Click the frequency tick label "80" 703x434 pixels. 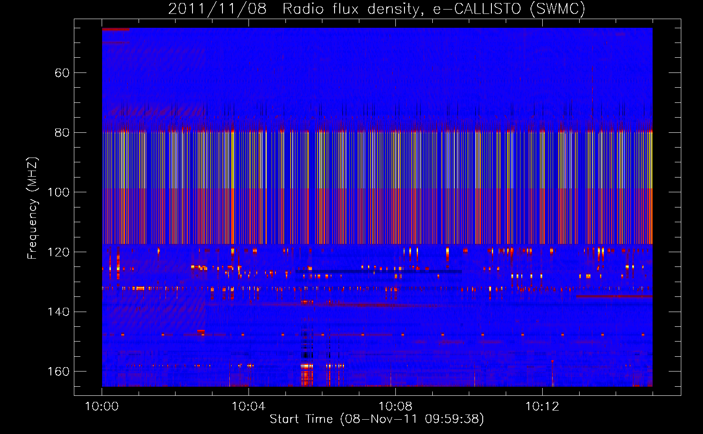pyautogui.click(x=62, y=133)
